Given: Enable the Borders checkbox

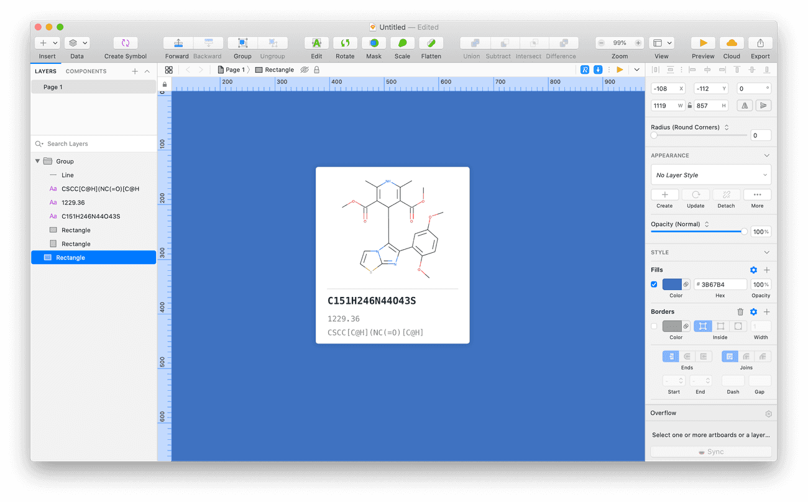Looking at the screenshot, I should (x=654, y=326).
